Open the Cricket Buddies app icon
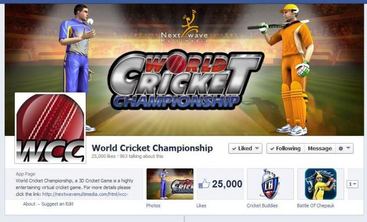The image size is (367, 222). pos(270,184)
